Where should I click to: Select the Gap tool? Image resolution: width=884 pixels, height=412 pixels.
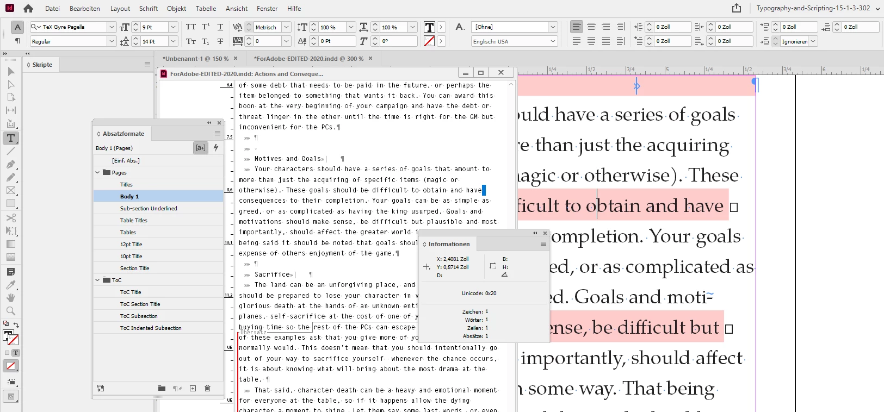[11, 110]
